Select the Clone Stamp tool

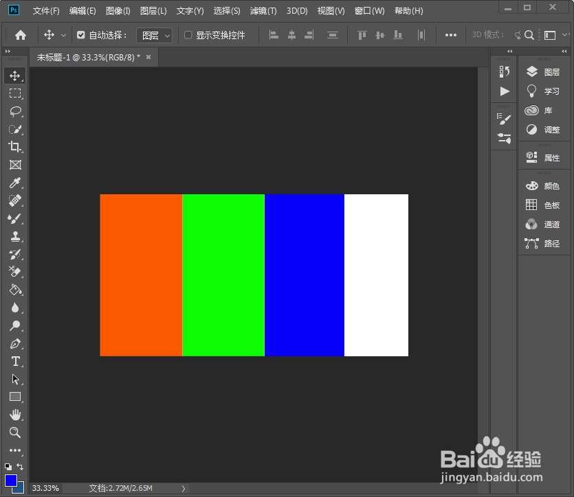click(x=15, y=236)
